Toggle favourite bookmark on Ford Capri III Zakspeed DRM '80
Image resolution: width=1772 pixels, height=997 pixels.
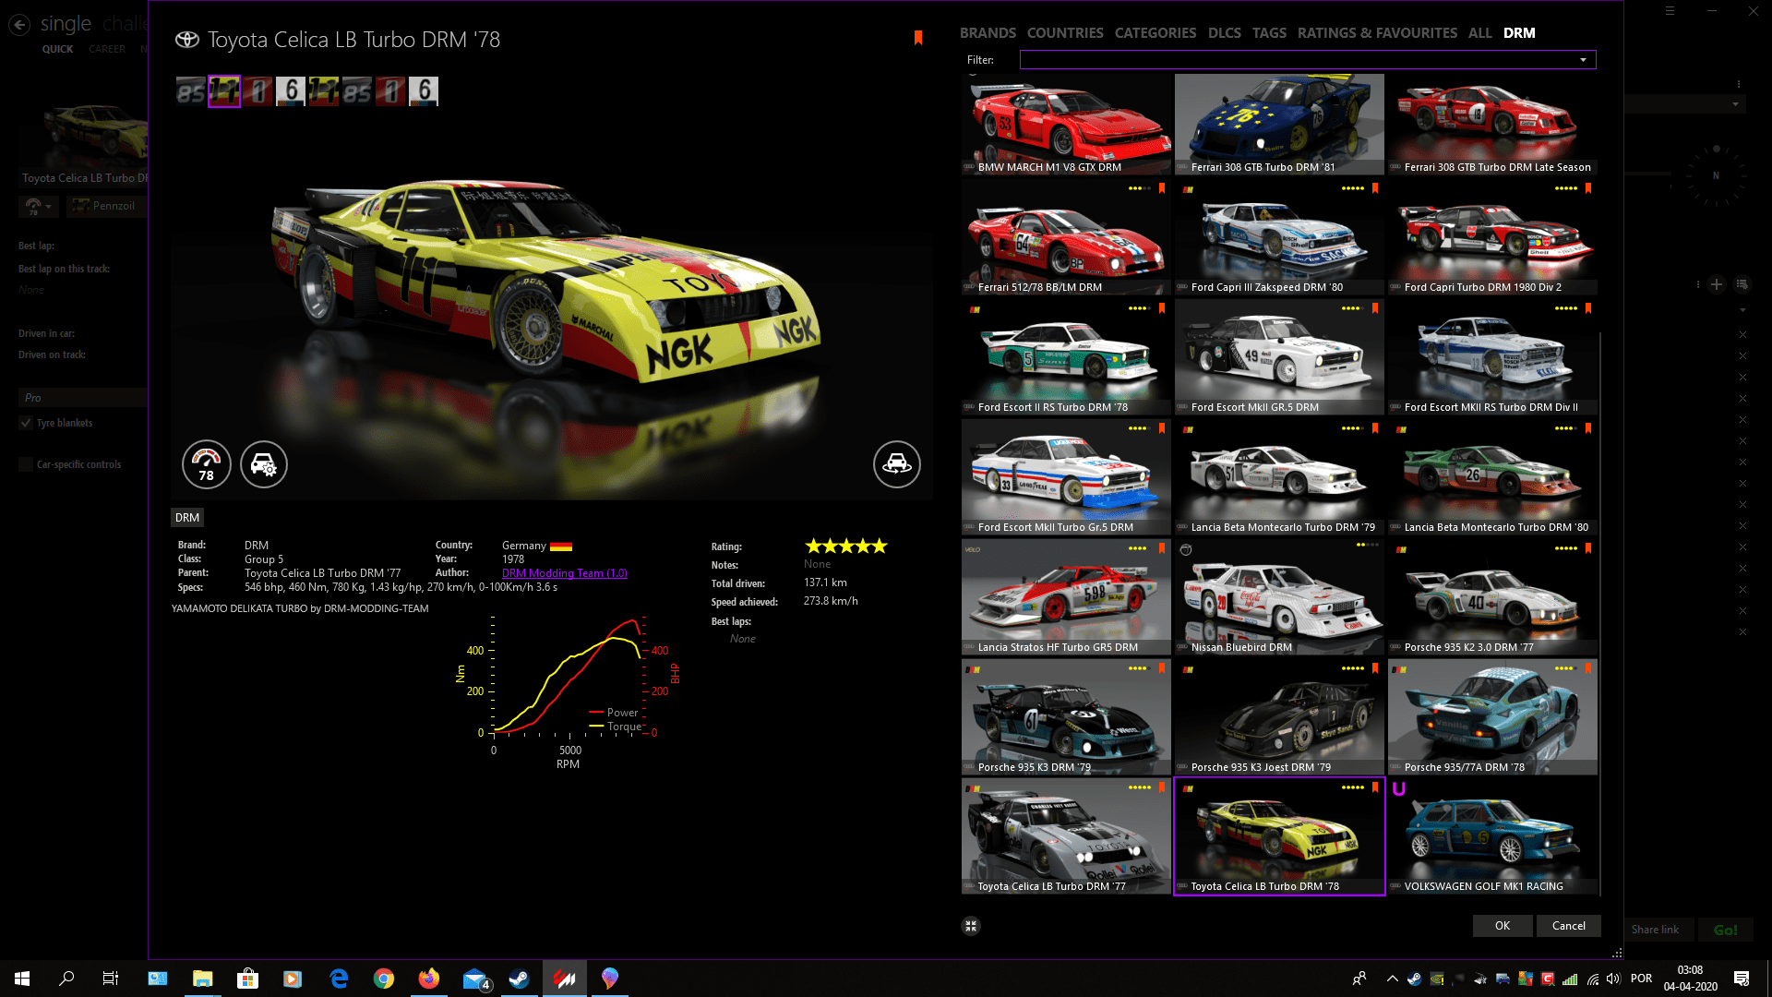tap(1375, 188)
